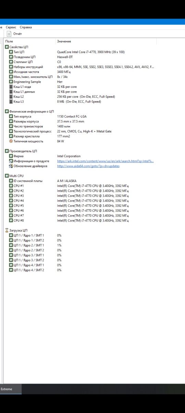The width and height of the screenshot is (185, 413).
Task: Click the Поле column header
Action: click(29, 41)
